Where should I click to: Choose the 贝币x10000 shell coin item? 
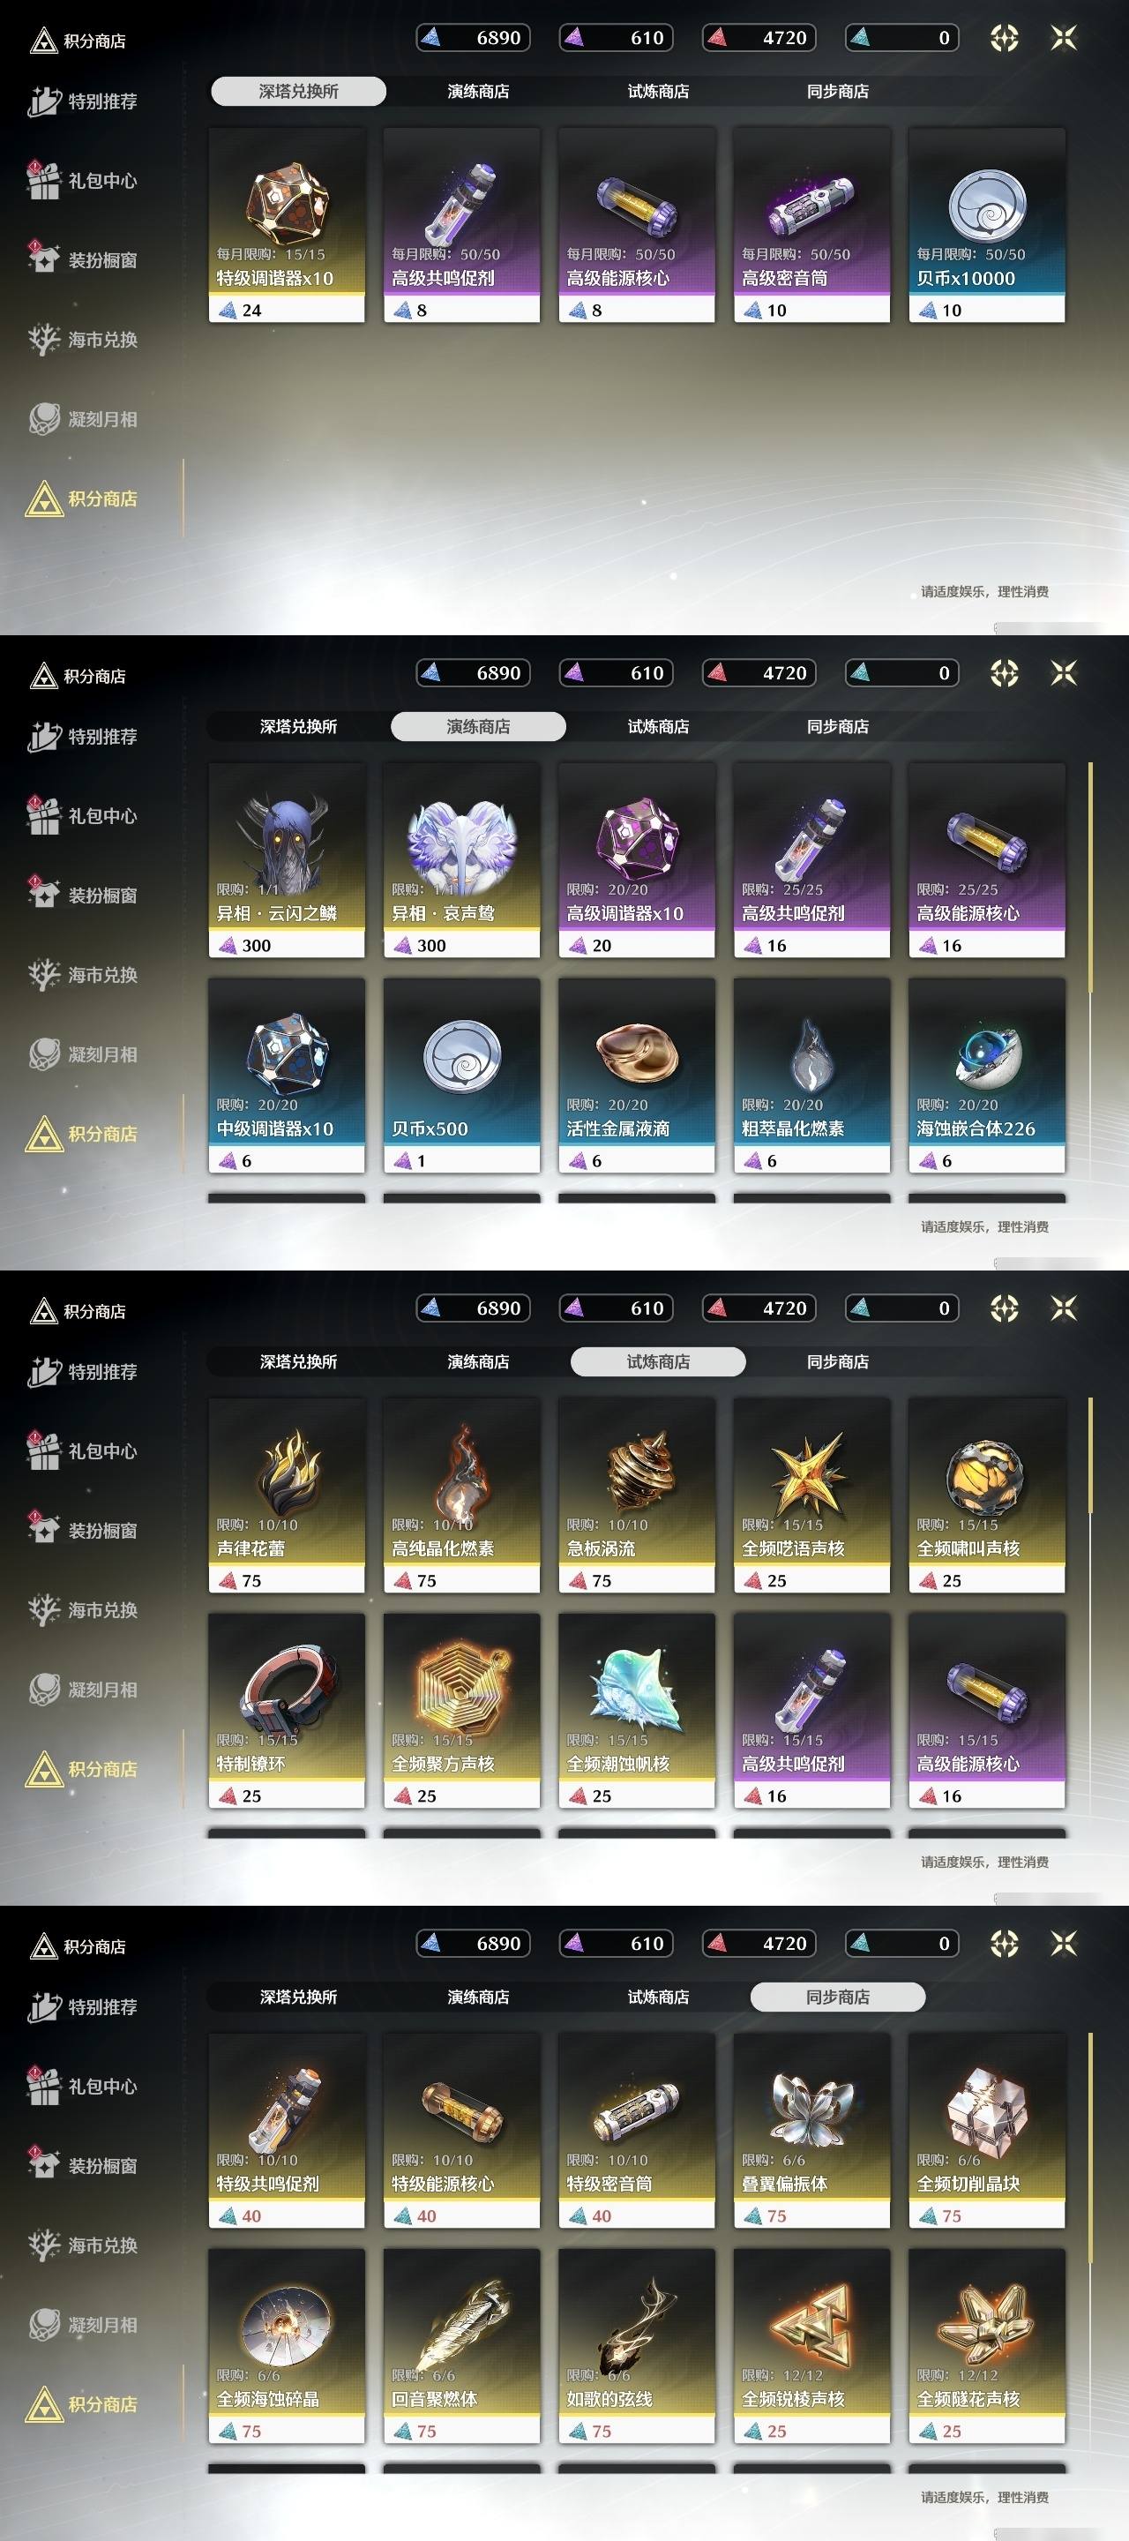(986, 225)
